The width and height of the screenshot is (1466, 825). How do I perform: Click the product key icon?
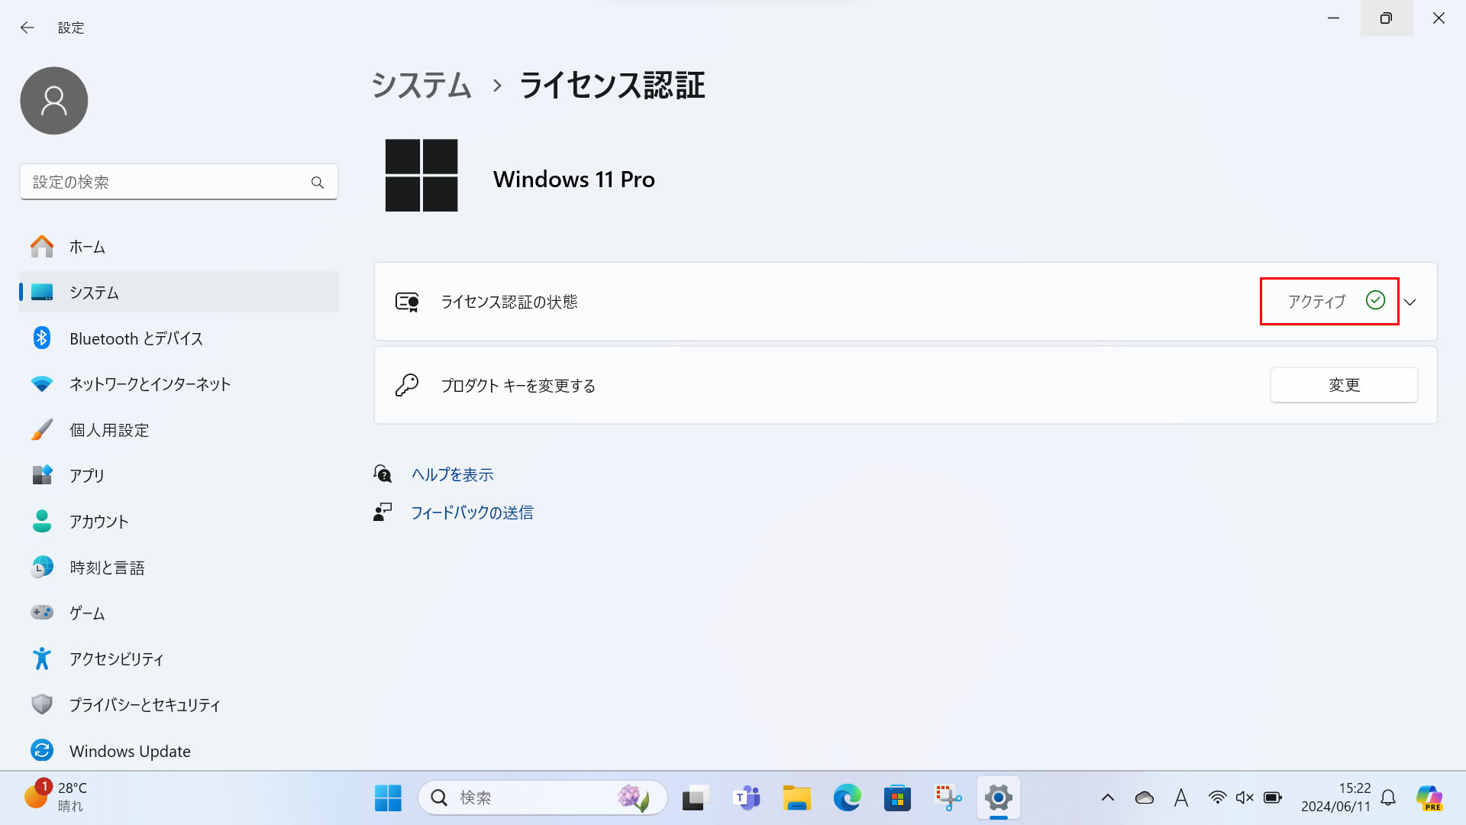pyautogui.click(x=407, y=385)
